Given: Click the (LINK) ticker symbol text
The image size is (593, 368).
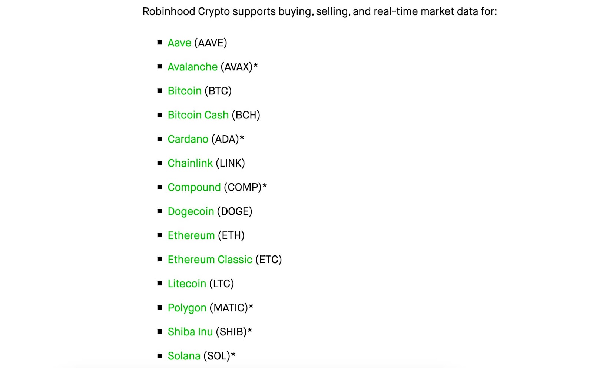Looking at the screenshot, I should tap(231, 163).
